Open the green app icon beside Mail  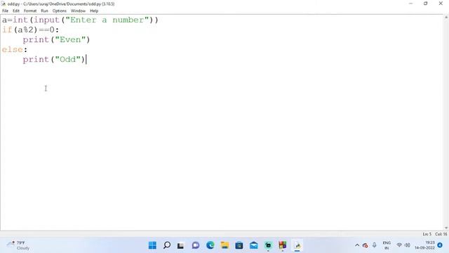(268, 245)
